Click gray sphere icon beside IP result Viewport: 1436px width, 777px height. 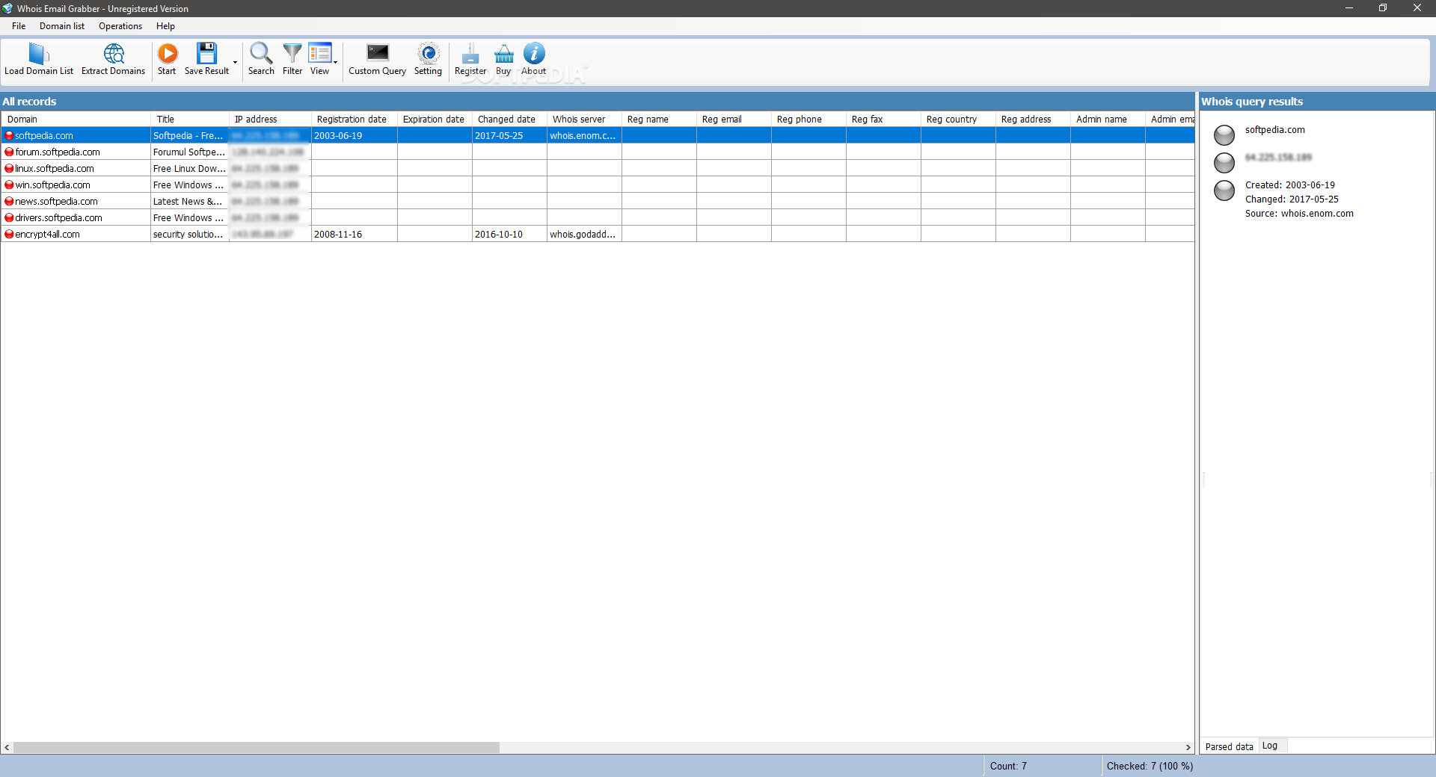1224,163
